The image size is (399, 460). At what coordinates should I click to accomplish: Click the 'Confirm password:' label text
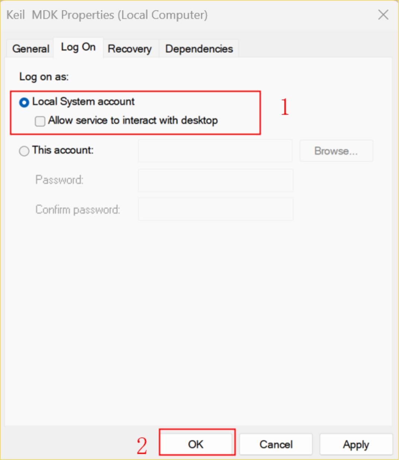click(77, 210)
